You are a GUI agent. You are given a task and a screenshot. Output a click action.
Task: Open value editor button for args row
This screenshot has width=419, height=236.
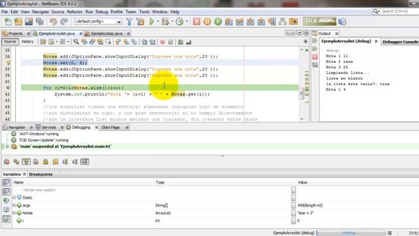click(293, 205)
